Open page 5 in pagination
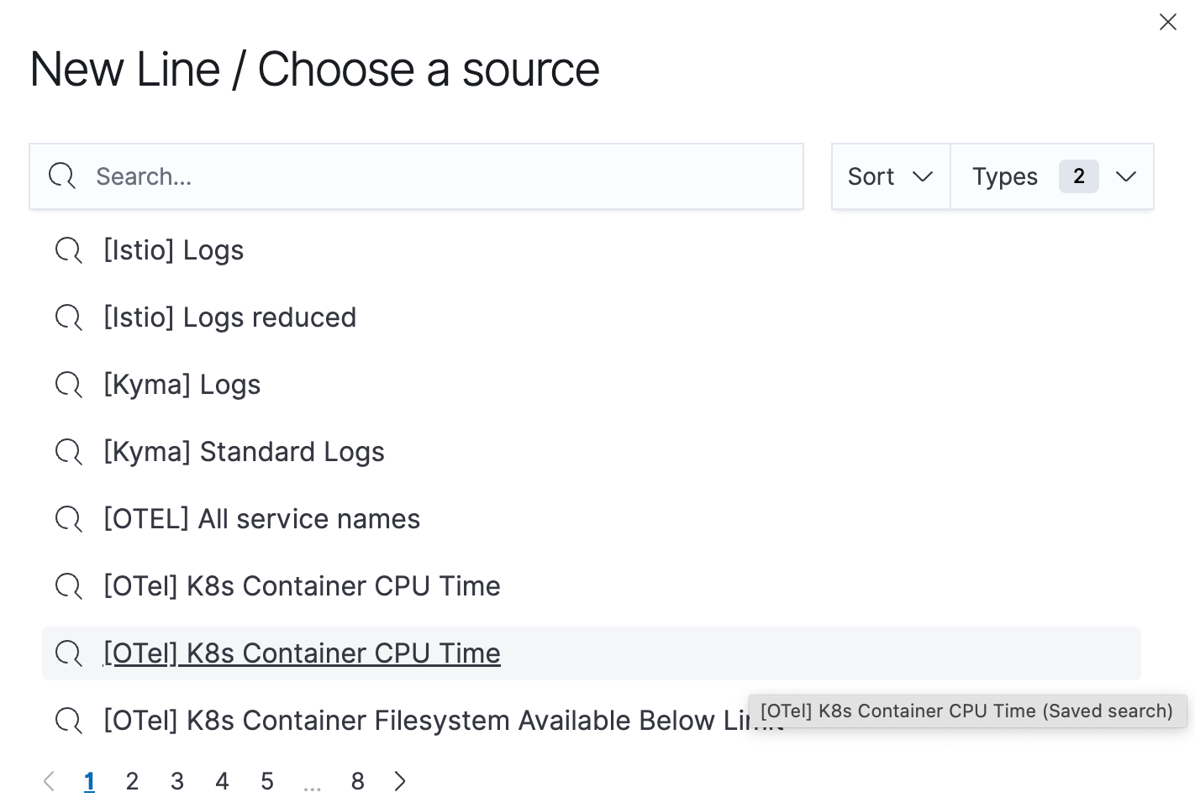This screenshot has width=1195, height=808. point(267,781)
